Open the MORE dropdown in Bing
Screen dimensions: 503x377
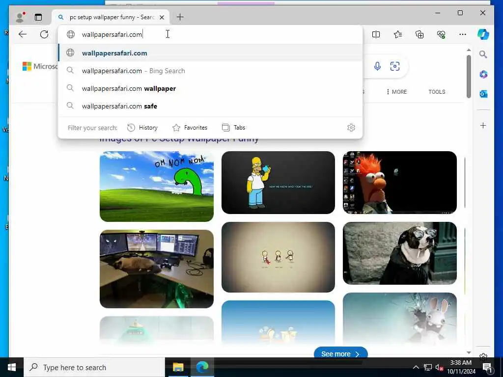pos(397,92)
